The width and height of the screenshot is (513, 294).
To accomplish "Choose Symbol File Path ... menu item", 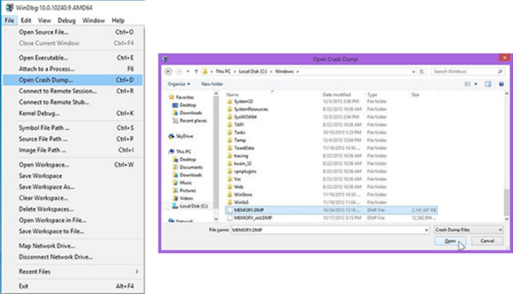I will point(72,128).
